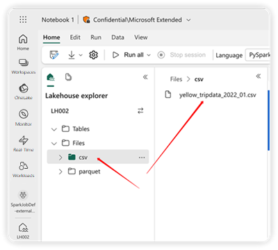Select the Resources file icon in explorer
The width and height of the screenshot is (278, 250).
click(68, 77)
